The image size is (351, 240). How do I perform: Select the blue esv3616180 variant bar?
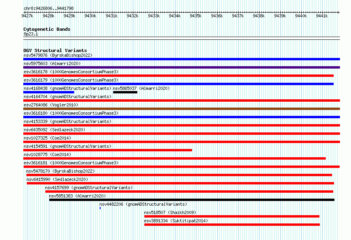[x=181, y=117]
